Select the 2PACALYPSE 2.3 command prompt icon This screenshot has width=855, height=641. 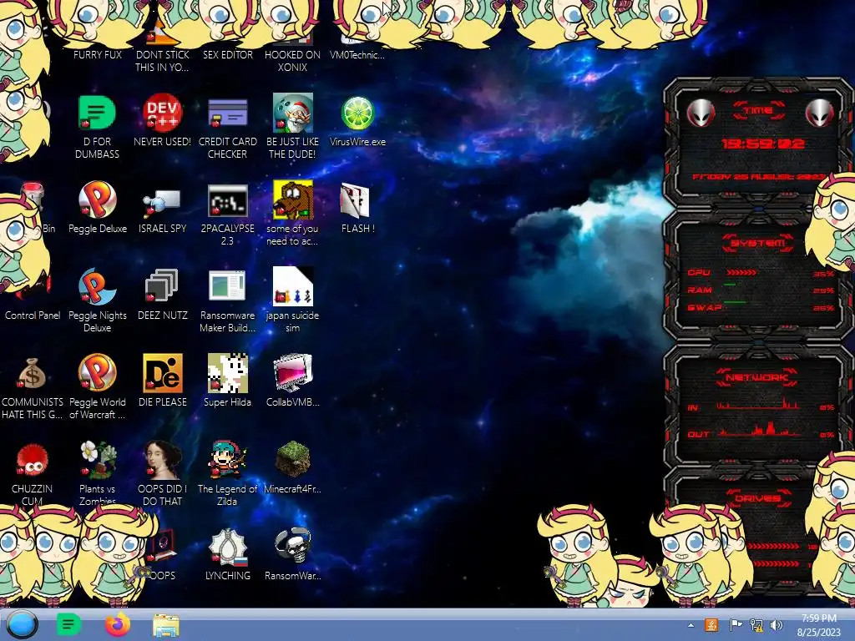point(227,199)
